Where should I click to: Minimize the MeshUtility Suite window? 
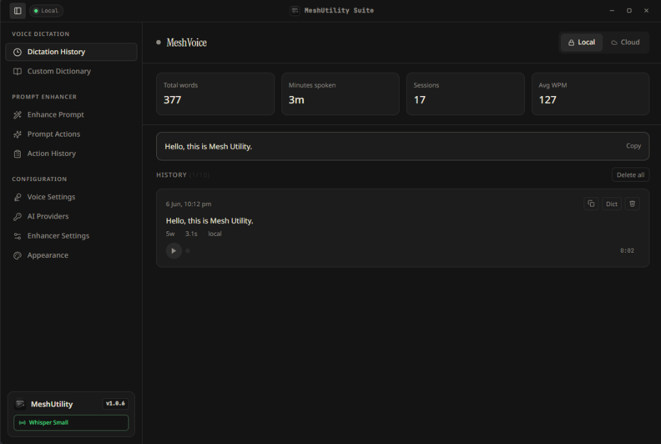[x=612, y=10]
